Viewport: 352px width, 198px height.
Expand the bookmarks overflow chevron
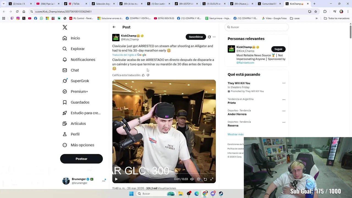pos(317,18)
